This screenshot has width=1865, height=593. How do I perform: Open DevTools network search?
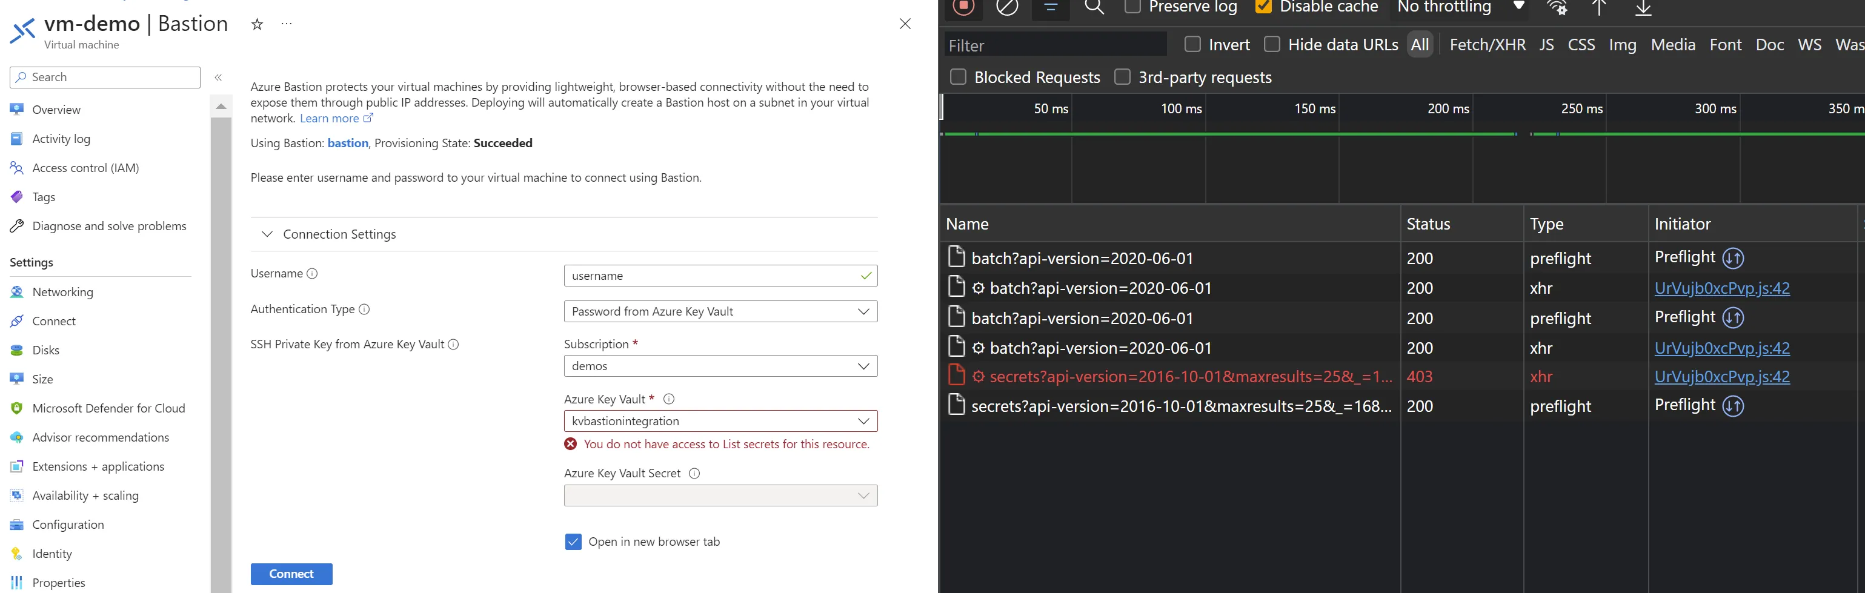tap(1095, 7)
